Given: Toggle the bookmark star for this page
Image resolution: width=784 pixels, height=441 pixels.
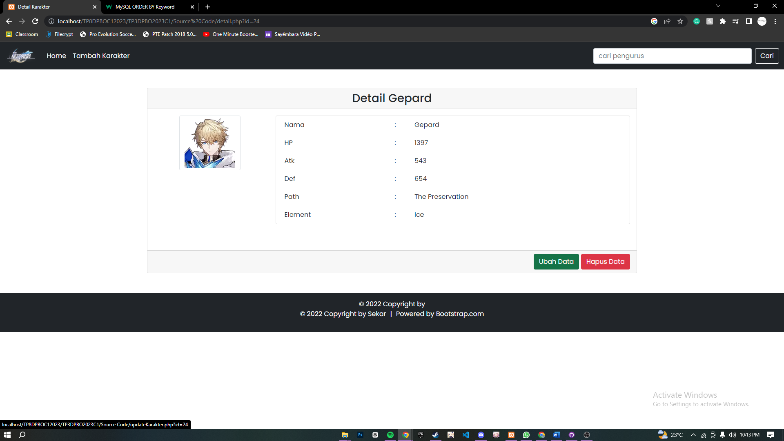Looking at the screenshot, I should (681, 21).
